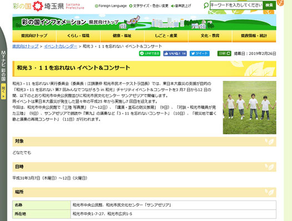Click the 名称 table header cell
The image size is (292, 221).
[42, 205]
